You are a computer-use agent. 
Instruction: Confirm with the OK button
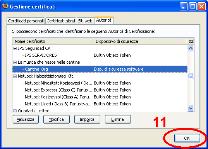coord(187,138)
